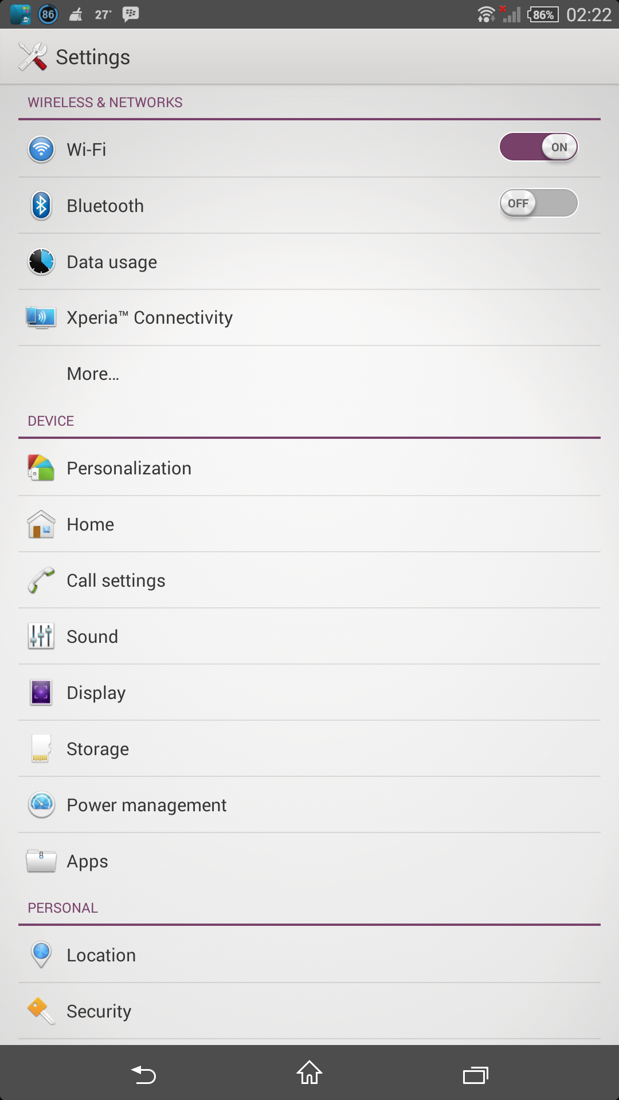This screenshot has width=619, height=1100.
Task: Turn off the Wi-Fi switch
Action: (538, 147)
